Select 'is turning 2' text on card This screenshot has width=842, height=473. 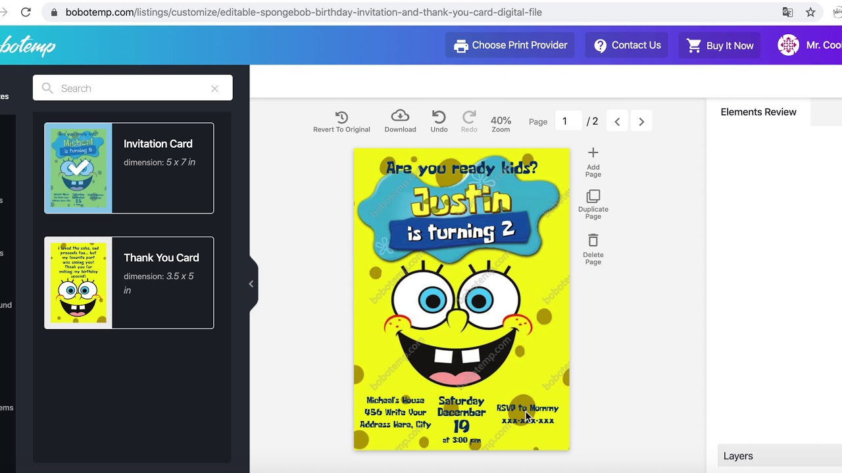point(460,231)
